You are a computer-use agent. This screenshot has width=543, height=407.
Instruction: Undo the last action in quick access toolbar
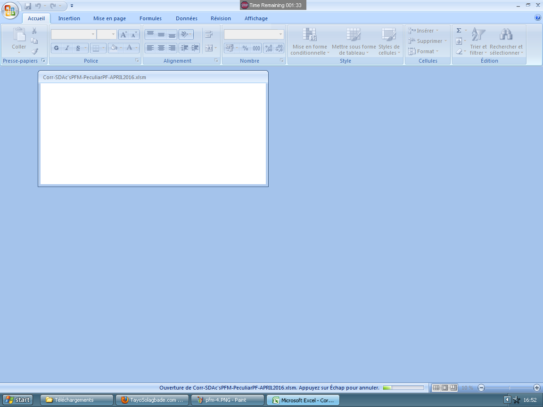(38, 6)
